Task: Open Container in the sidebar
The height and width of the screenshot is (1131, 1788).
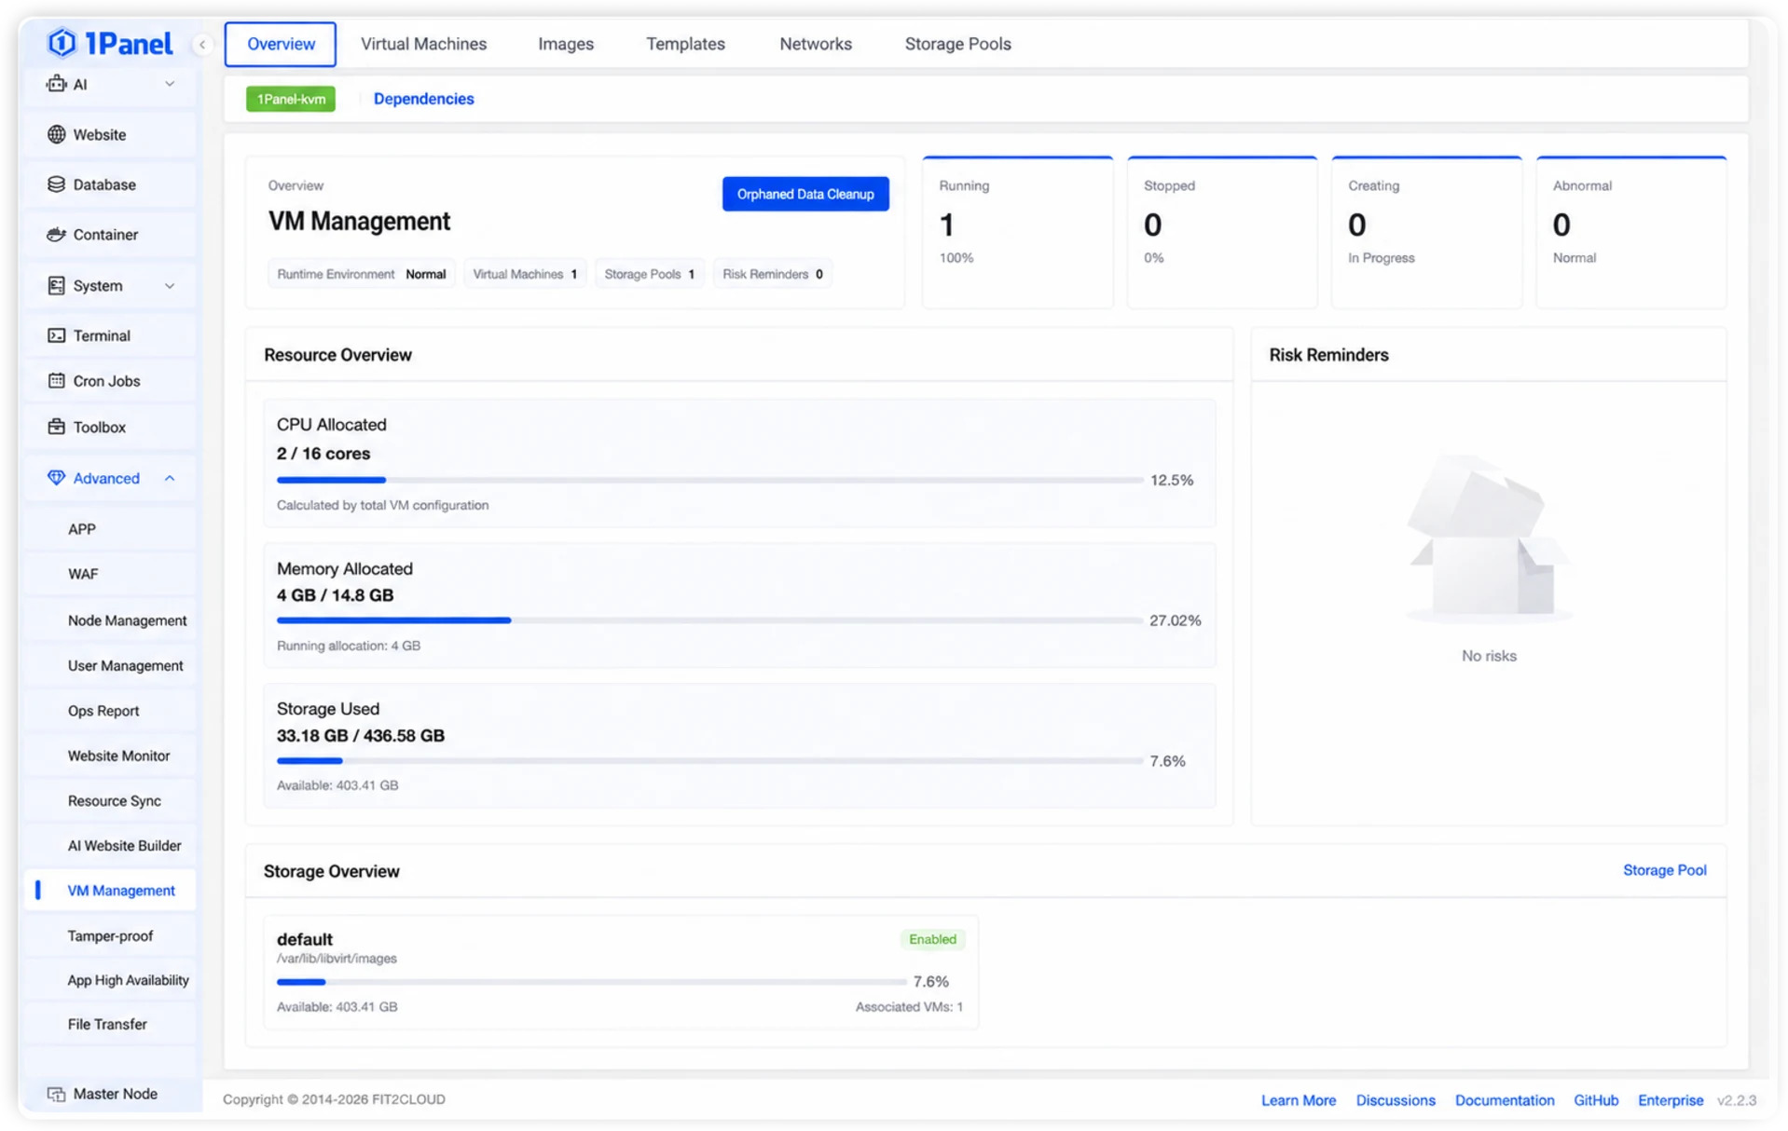Action: point(110,235)
